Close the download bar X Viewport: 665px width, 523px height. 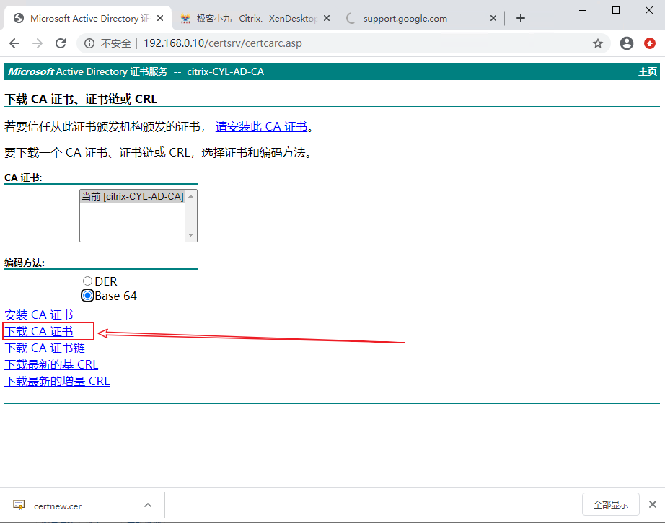[652, 505]
